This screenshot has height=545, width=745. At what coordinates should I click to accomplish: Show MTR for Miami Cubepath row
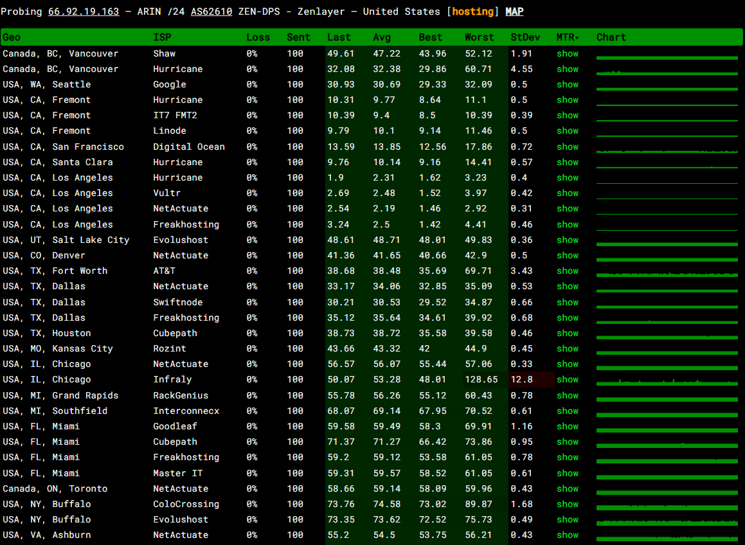568,442
